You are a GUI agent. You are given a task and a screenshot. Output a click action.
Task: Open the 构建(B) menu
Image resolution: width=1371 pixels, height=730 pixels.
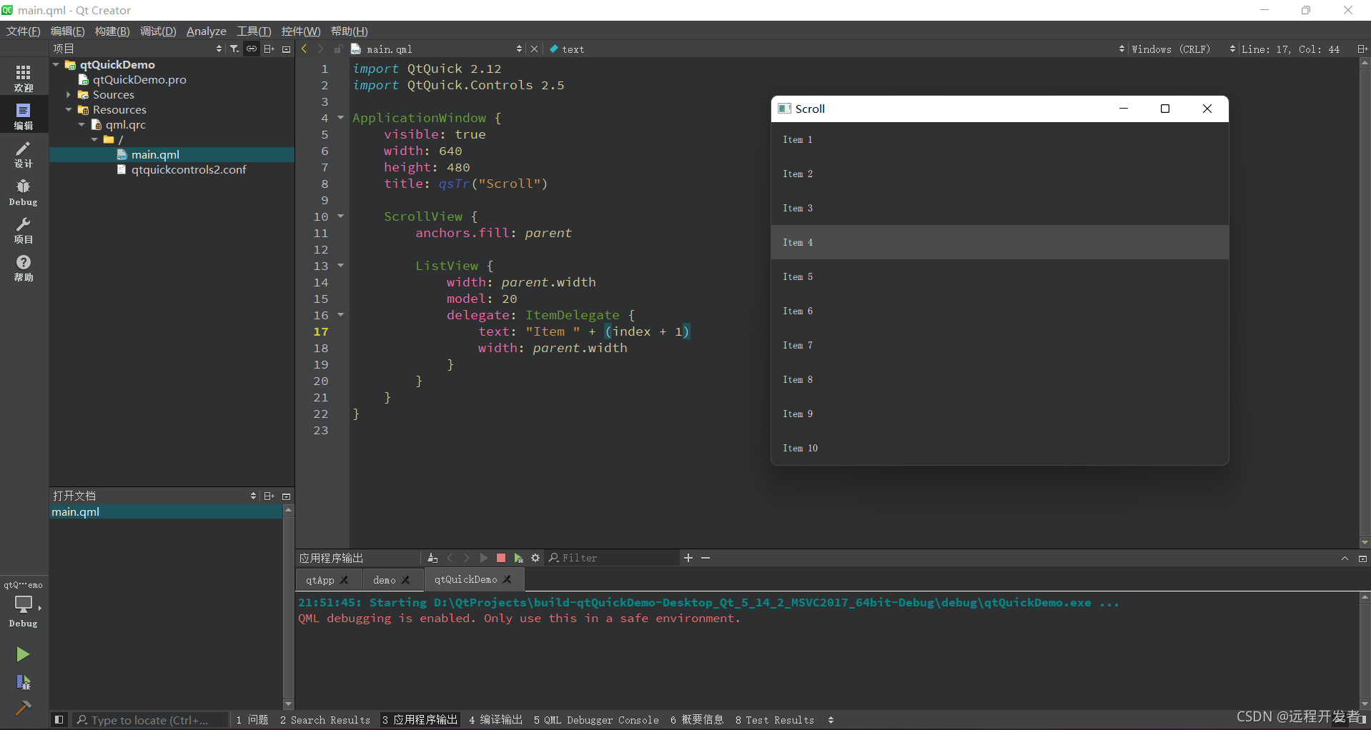(112, 31)
